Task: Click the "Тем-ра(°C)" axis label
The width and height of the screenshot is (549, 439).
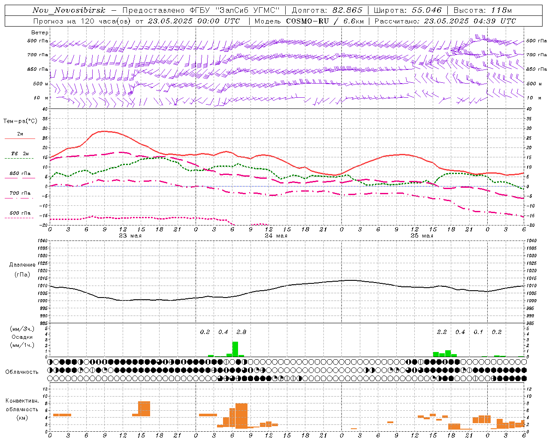Action: coord(20,121)
